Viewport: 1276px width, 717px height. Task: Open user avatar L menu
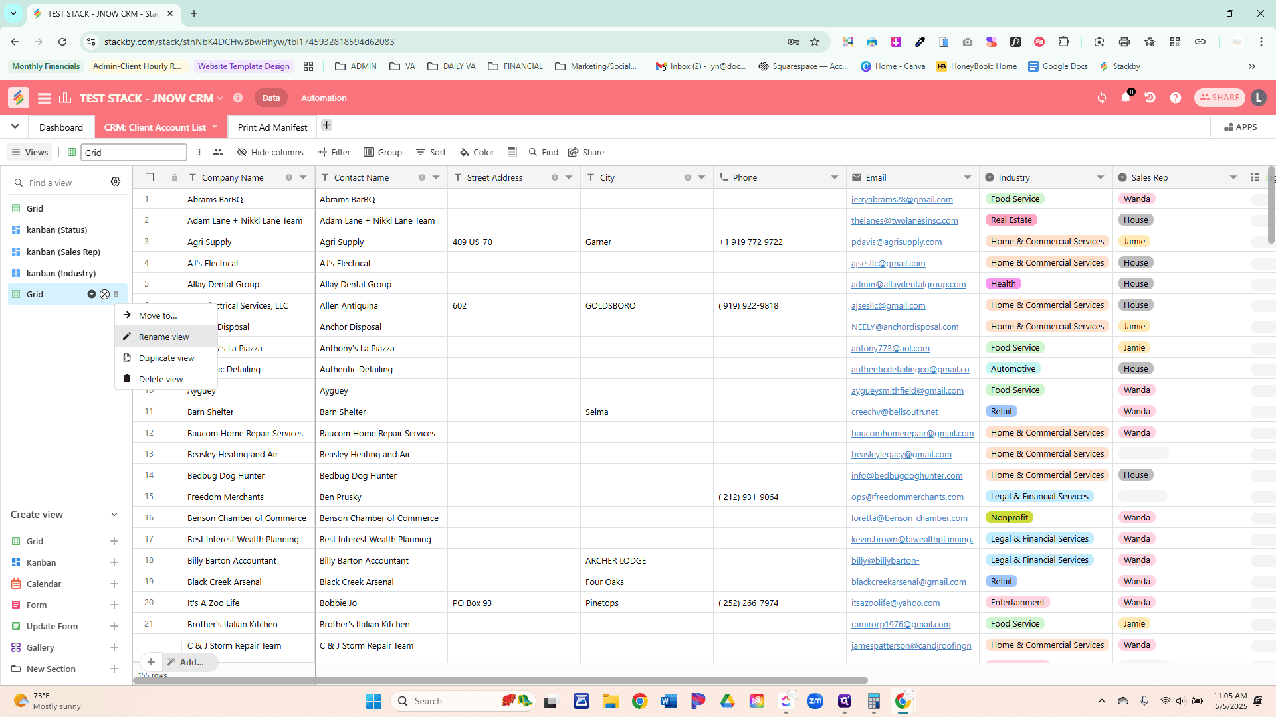(x=1258, y=98)
